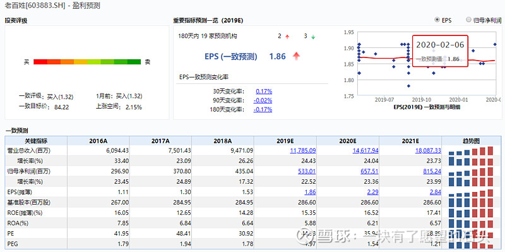Screen dimensions: 505x252
Task: Select the 归母净利润 radio button
Action: click(x=468, y=20)
